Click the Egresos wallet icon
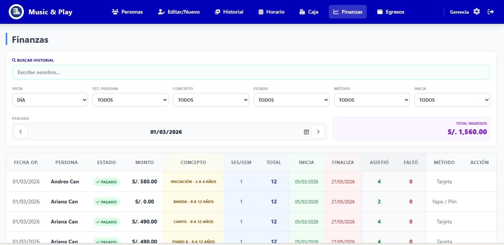 pyautogui.click(x=379, y=12)
